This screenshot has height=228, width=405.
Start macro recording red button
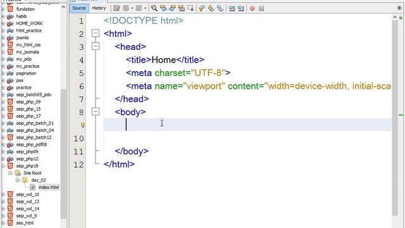252,8
